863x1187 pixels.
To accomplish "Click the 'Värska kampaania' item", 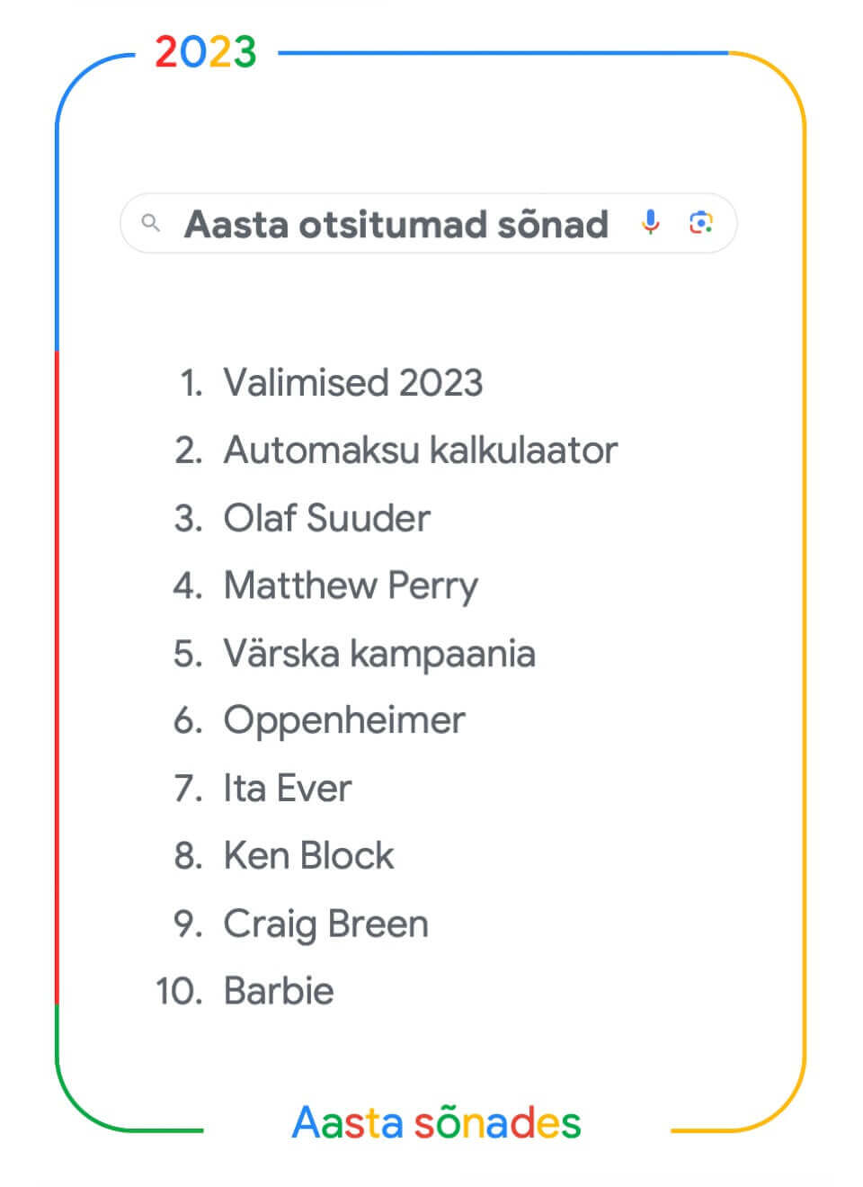I will [379, 653].
